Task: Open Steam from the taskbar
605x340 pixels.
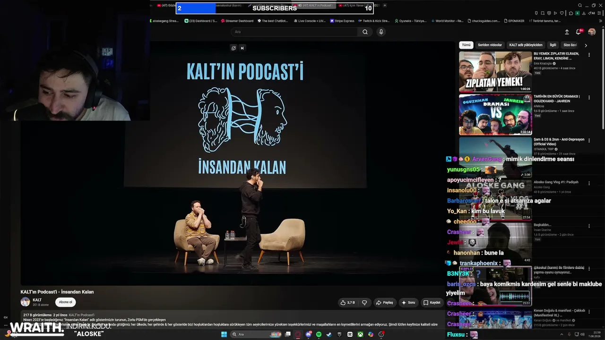Action: click(x=329, y=334)
